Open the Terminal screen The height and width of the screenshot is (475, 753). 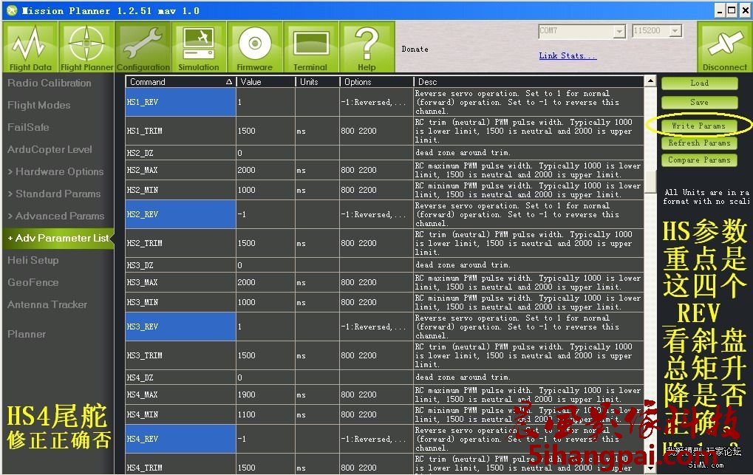pos(310,47)
